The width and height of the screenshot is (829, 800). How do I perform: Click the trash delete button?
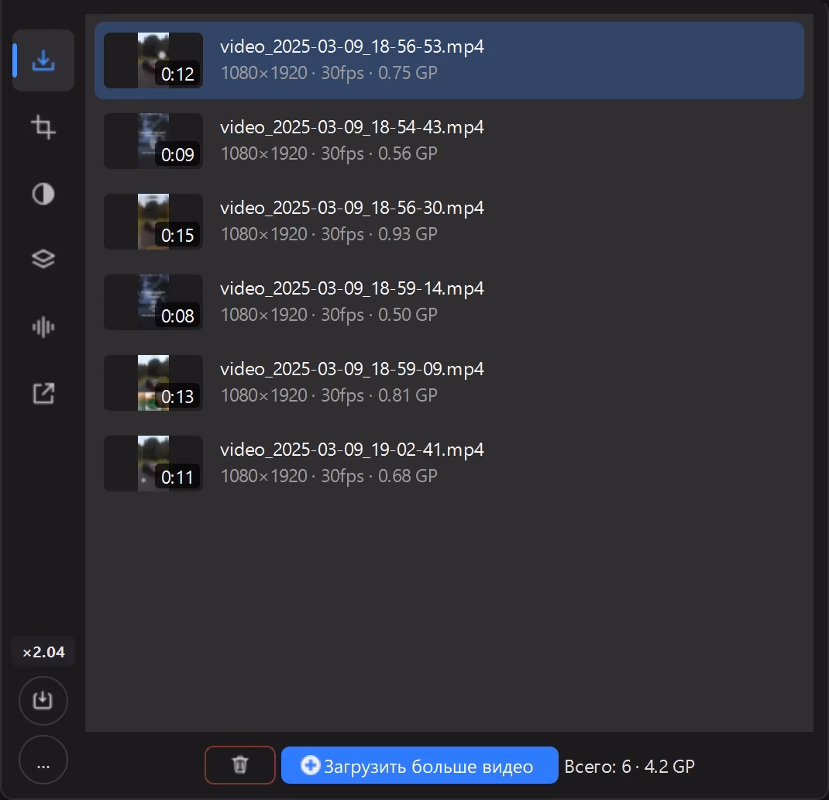click(x=240, y=765)
